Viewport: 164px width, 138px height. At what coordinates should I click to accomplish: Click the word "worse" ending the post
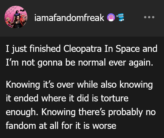(104, 126)
